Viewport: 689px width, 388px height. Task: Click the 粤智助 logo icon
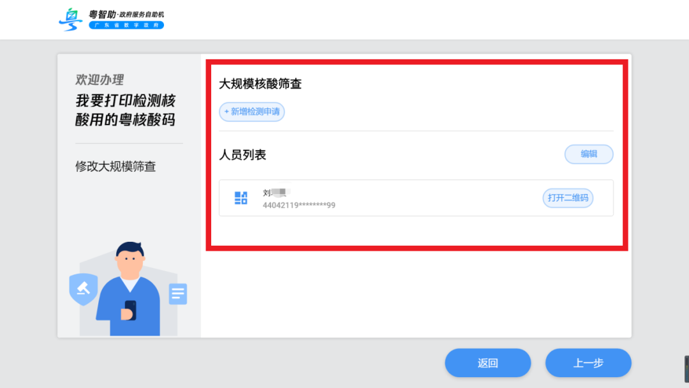coord(70,20)
